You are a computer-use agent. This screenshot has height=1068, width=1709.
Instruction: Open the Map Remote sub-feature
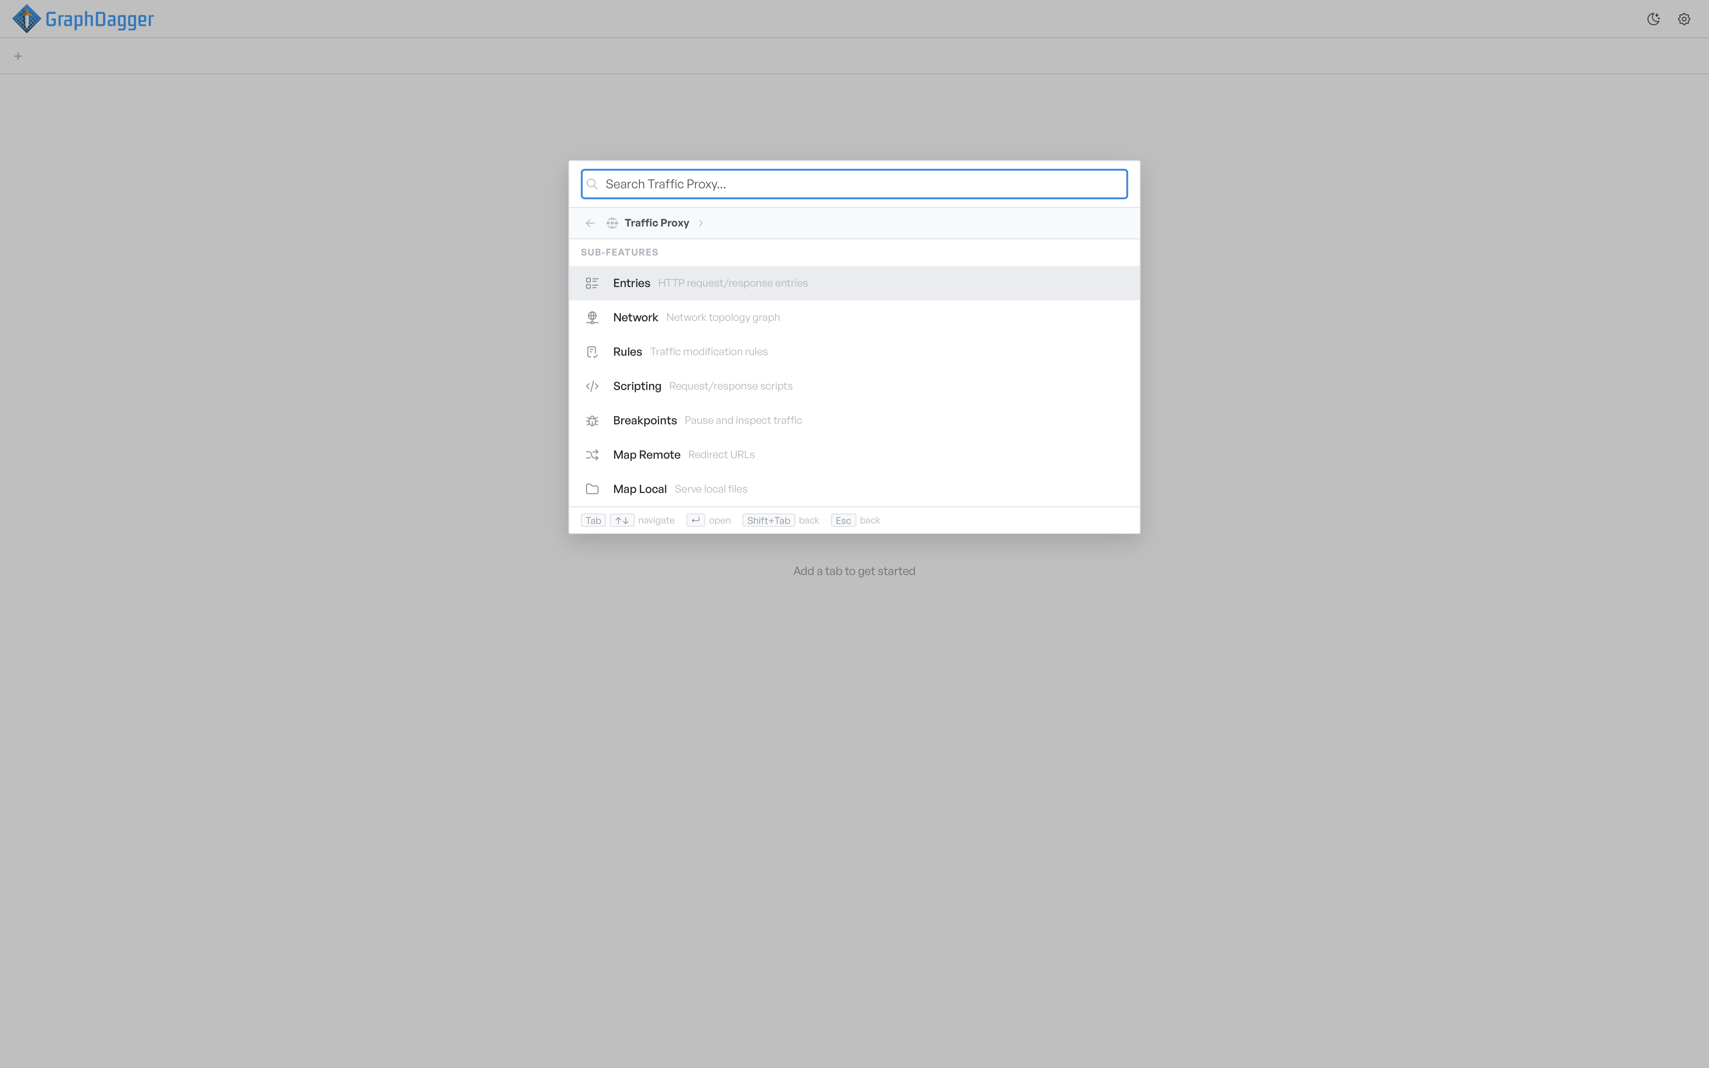point(854,455)
